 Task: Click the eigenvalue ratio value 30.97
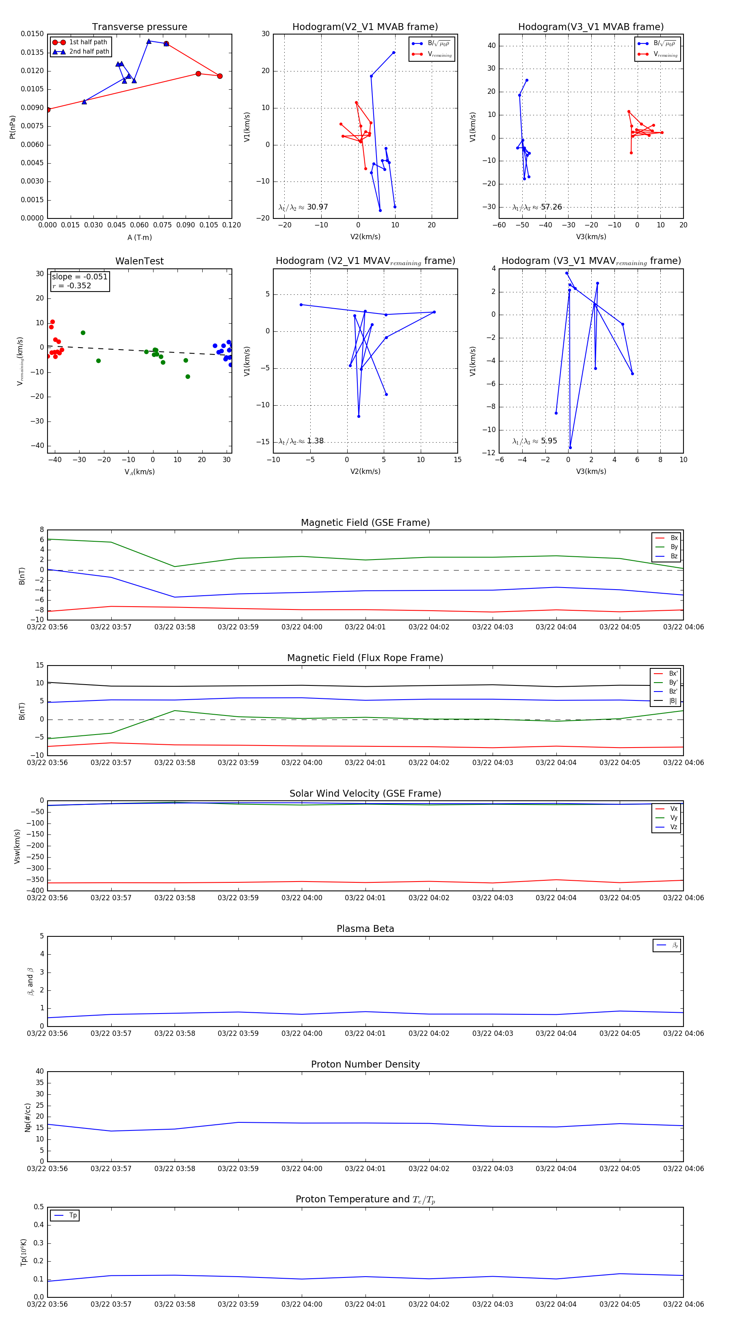(317, 207)
